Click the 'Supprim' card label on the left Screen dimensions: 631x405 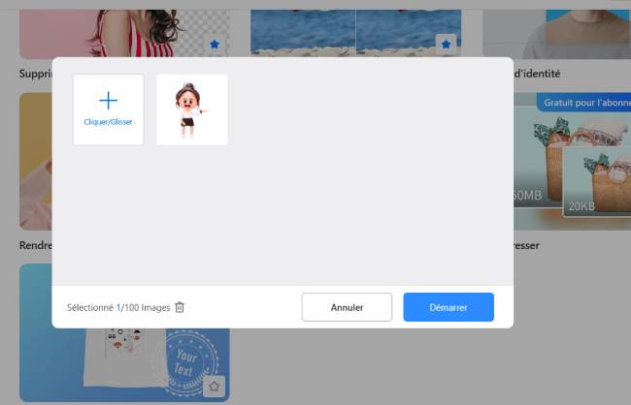(x=35, y=74)
